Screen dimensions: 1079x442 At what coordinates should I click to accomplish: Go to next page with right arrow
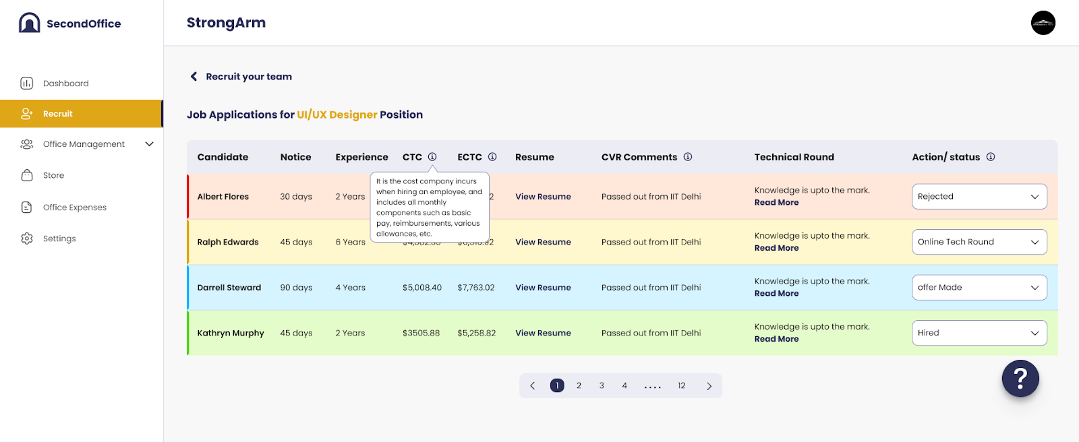[x=709, y=386]
